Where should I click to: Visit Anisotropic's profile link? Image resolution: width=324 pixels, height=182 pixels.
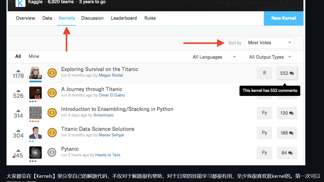pos(104,115)
